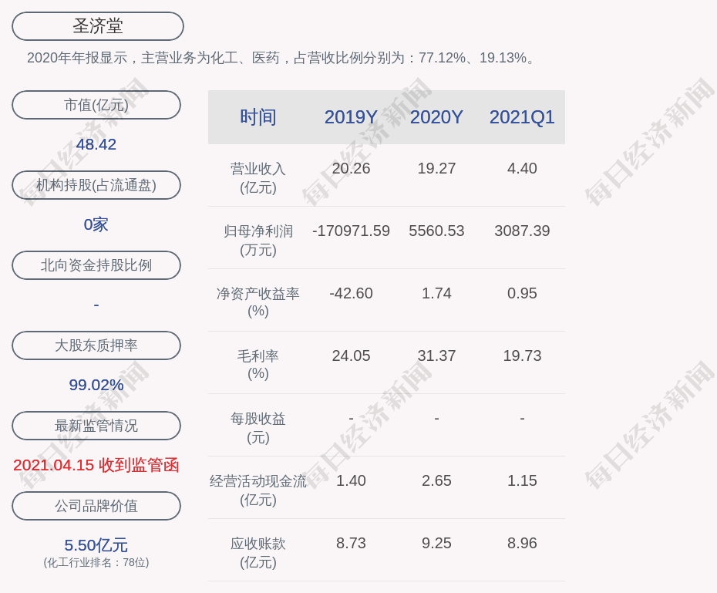Click the 净资产收益率(%) row label

258,302
